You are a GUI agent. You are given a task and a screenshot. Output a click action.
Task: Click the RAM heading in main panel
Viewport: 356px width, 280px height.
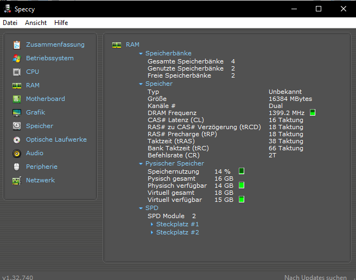[132, 44]
